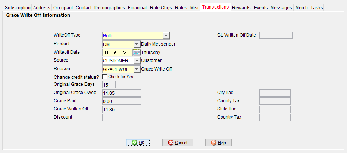Open the Reason dropdown arrow
Screen dimensions: 347x153
(137, 69)
